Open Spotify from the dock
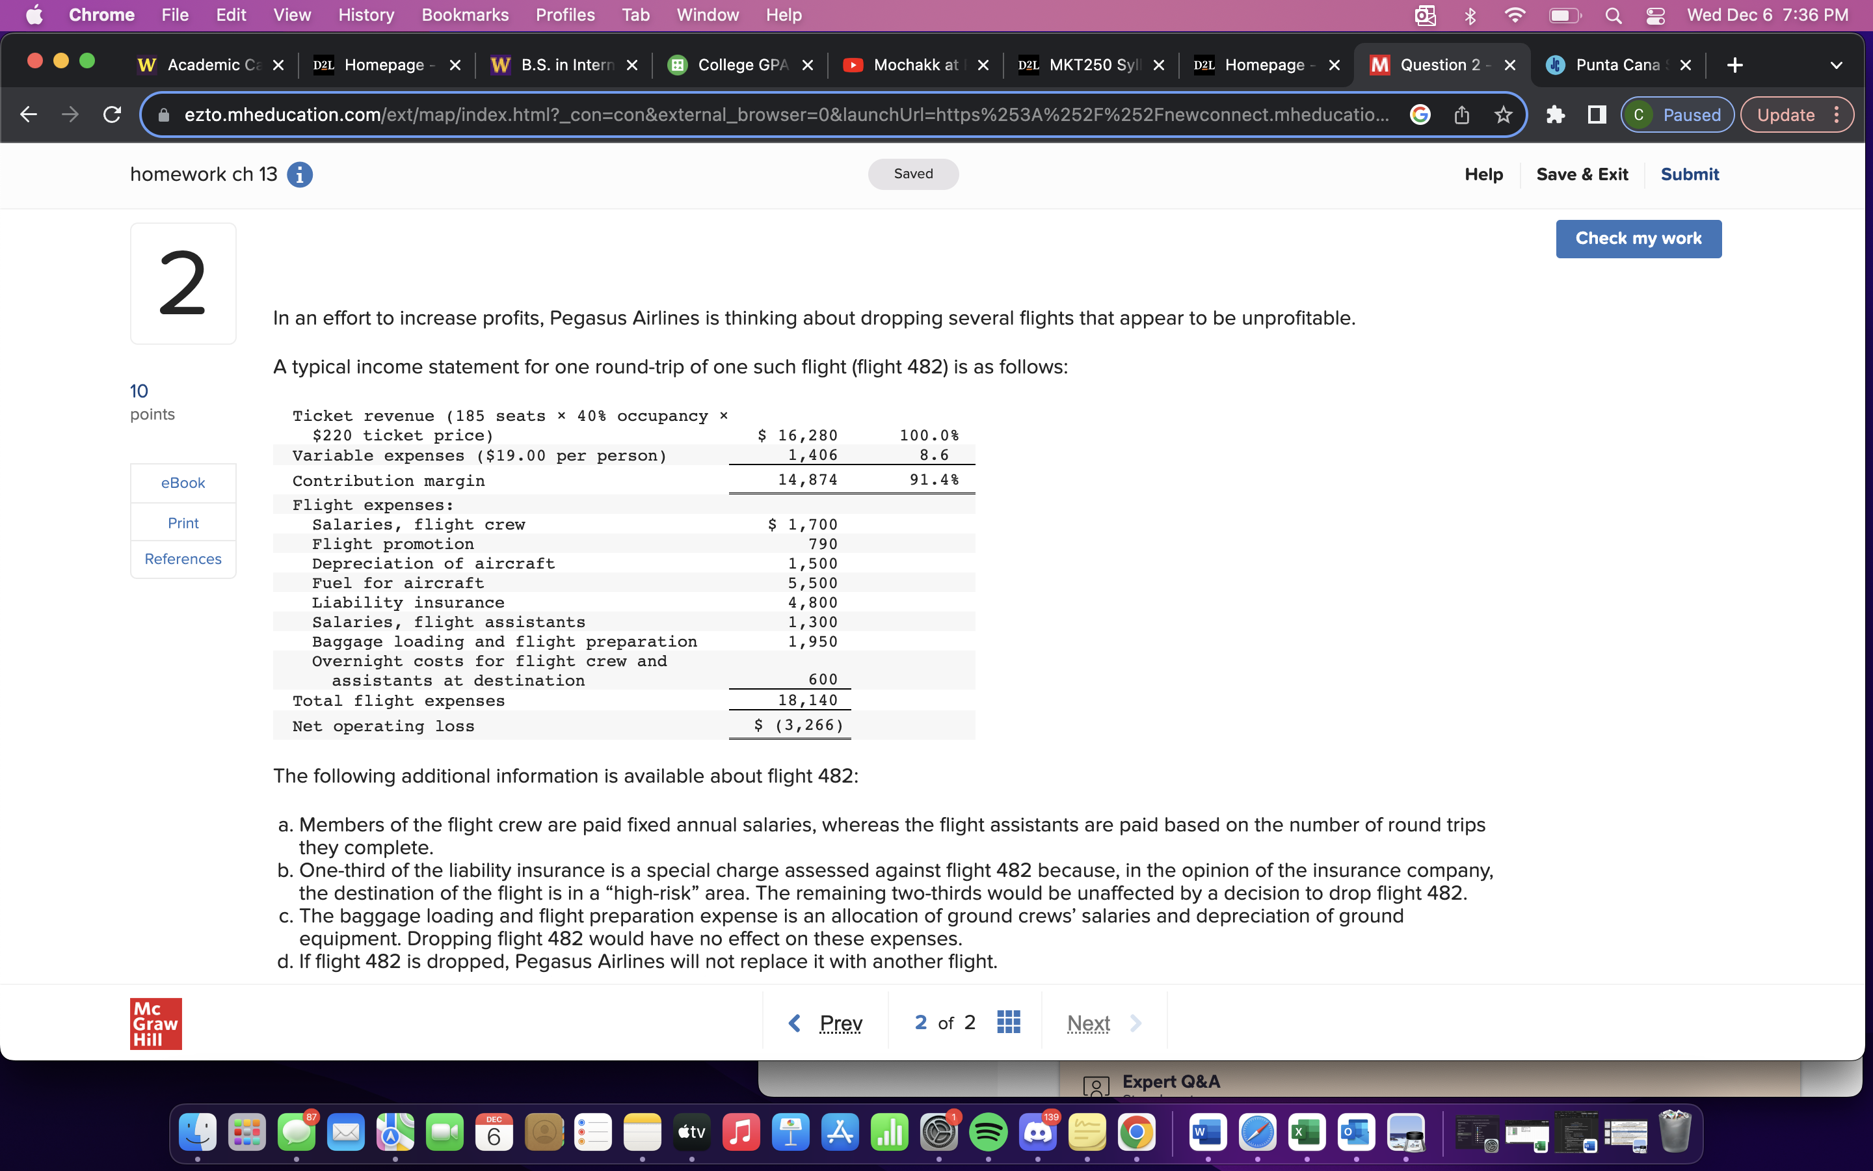 coord(989,1132)
